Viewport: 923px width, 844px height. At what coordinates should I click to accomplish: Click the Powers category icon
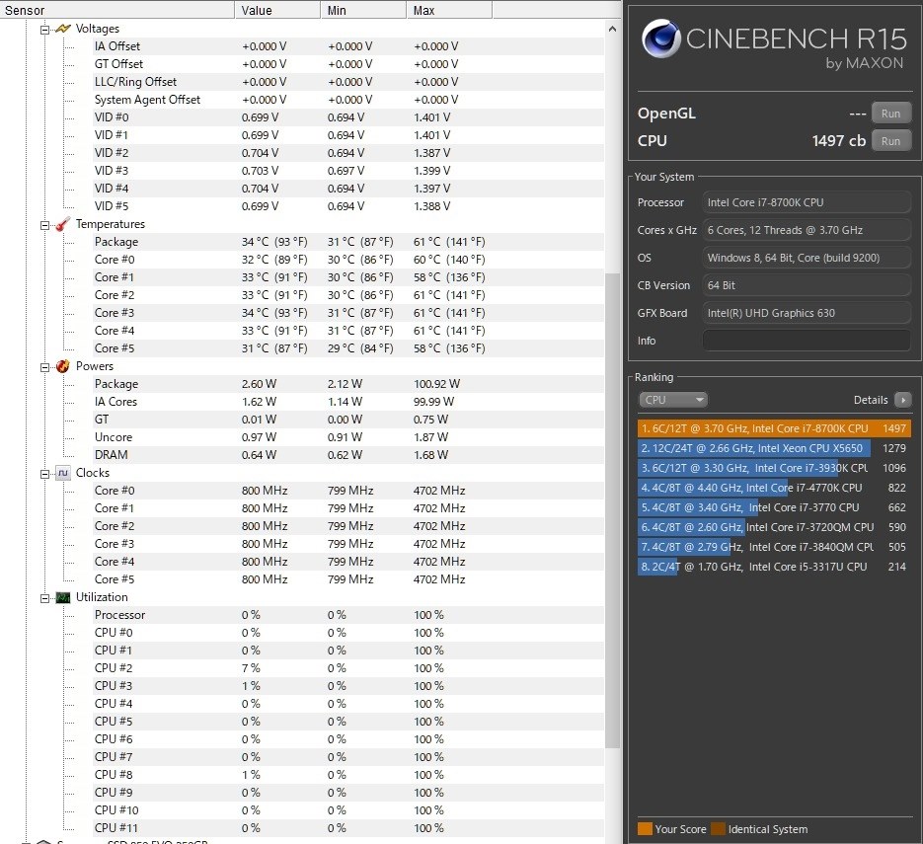point(62,365)
